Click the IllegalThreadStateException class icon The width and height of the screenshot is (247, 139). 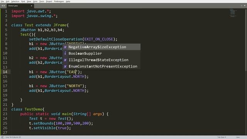[x=65, y=60]
